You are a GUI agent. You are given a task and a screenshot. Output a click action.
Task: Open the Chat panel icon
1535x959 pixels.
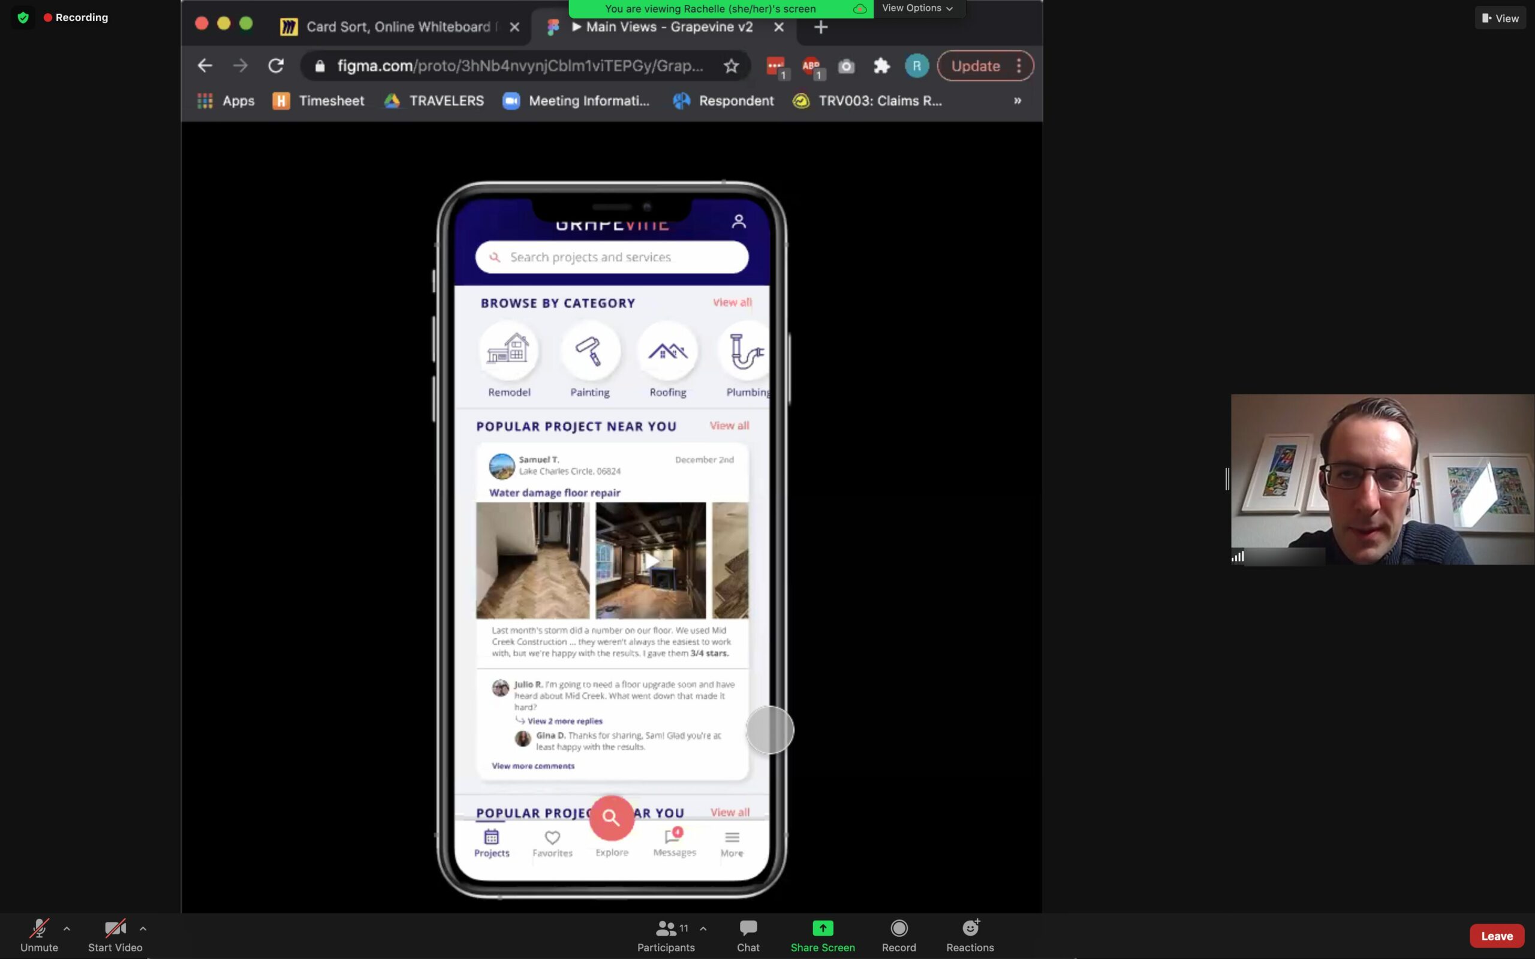pyautogui.click(x=748, y=928)
